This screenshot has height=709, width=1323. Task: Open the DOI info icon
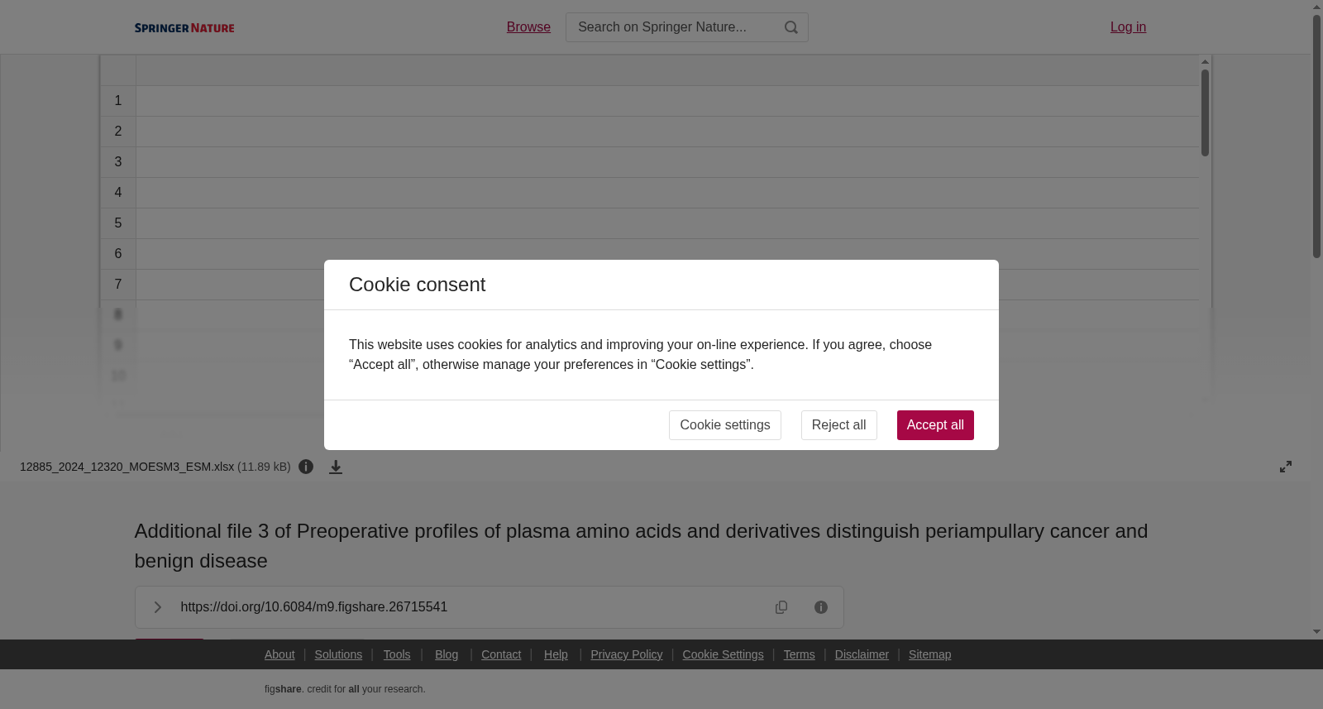click(821, 607)
